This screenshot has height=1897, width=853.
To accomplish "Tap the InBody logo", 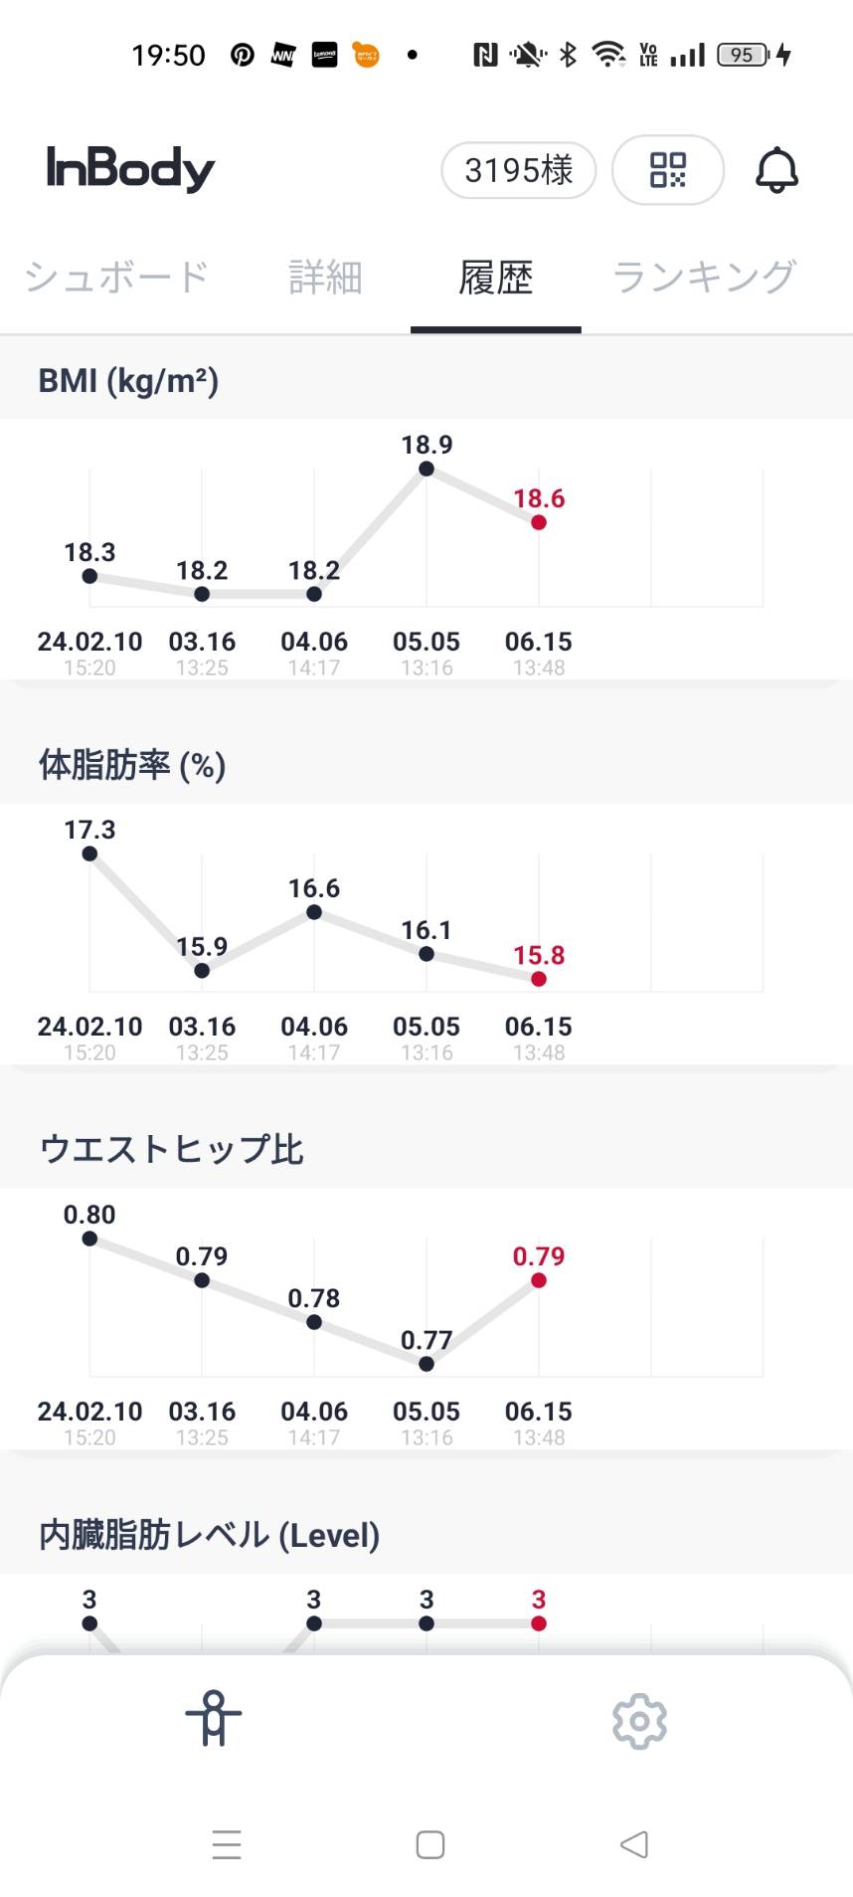I will click(130, 169).
